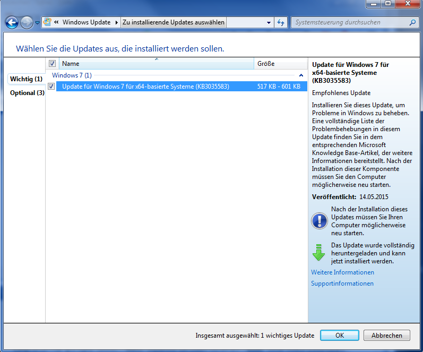This screenshot has height=352, width=423.
Task: Toggle the select-all checkbox in header
Action: [52, 63]
